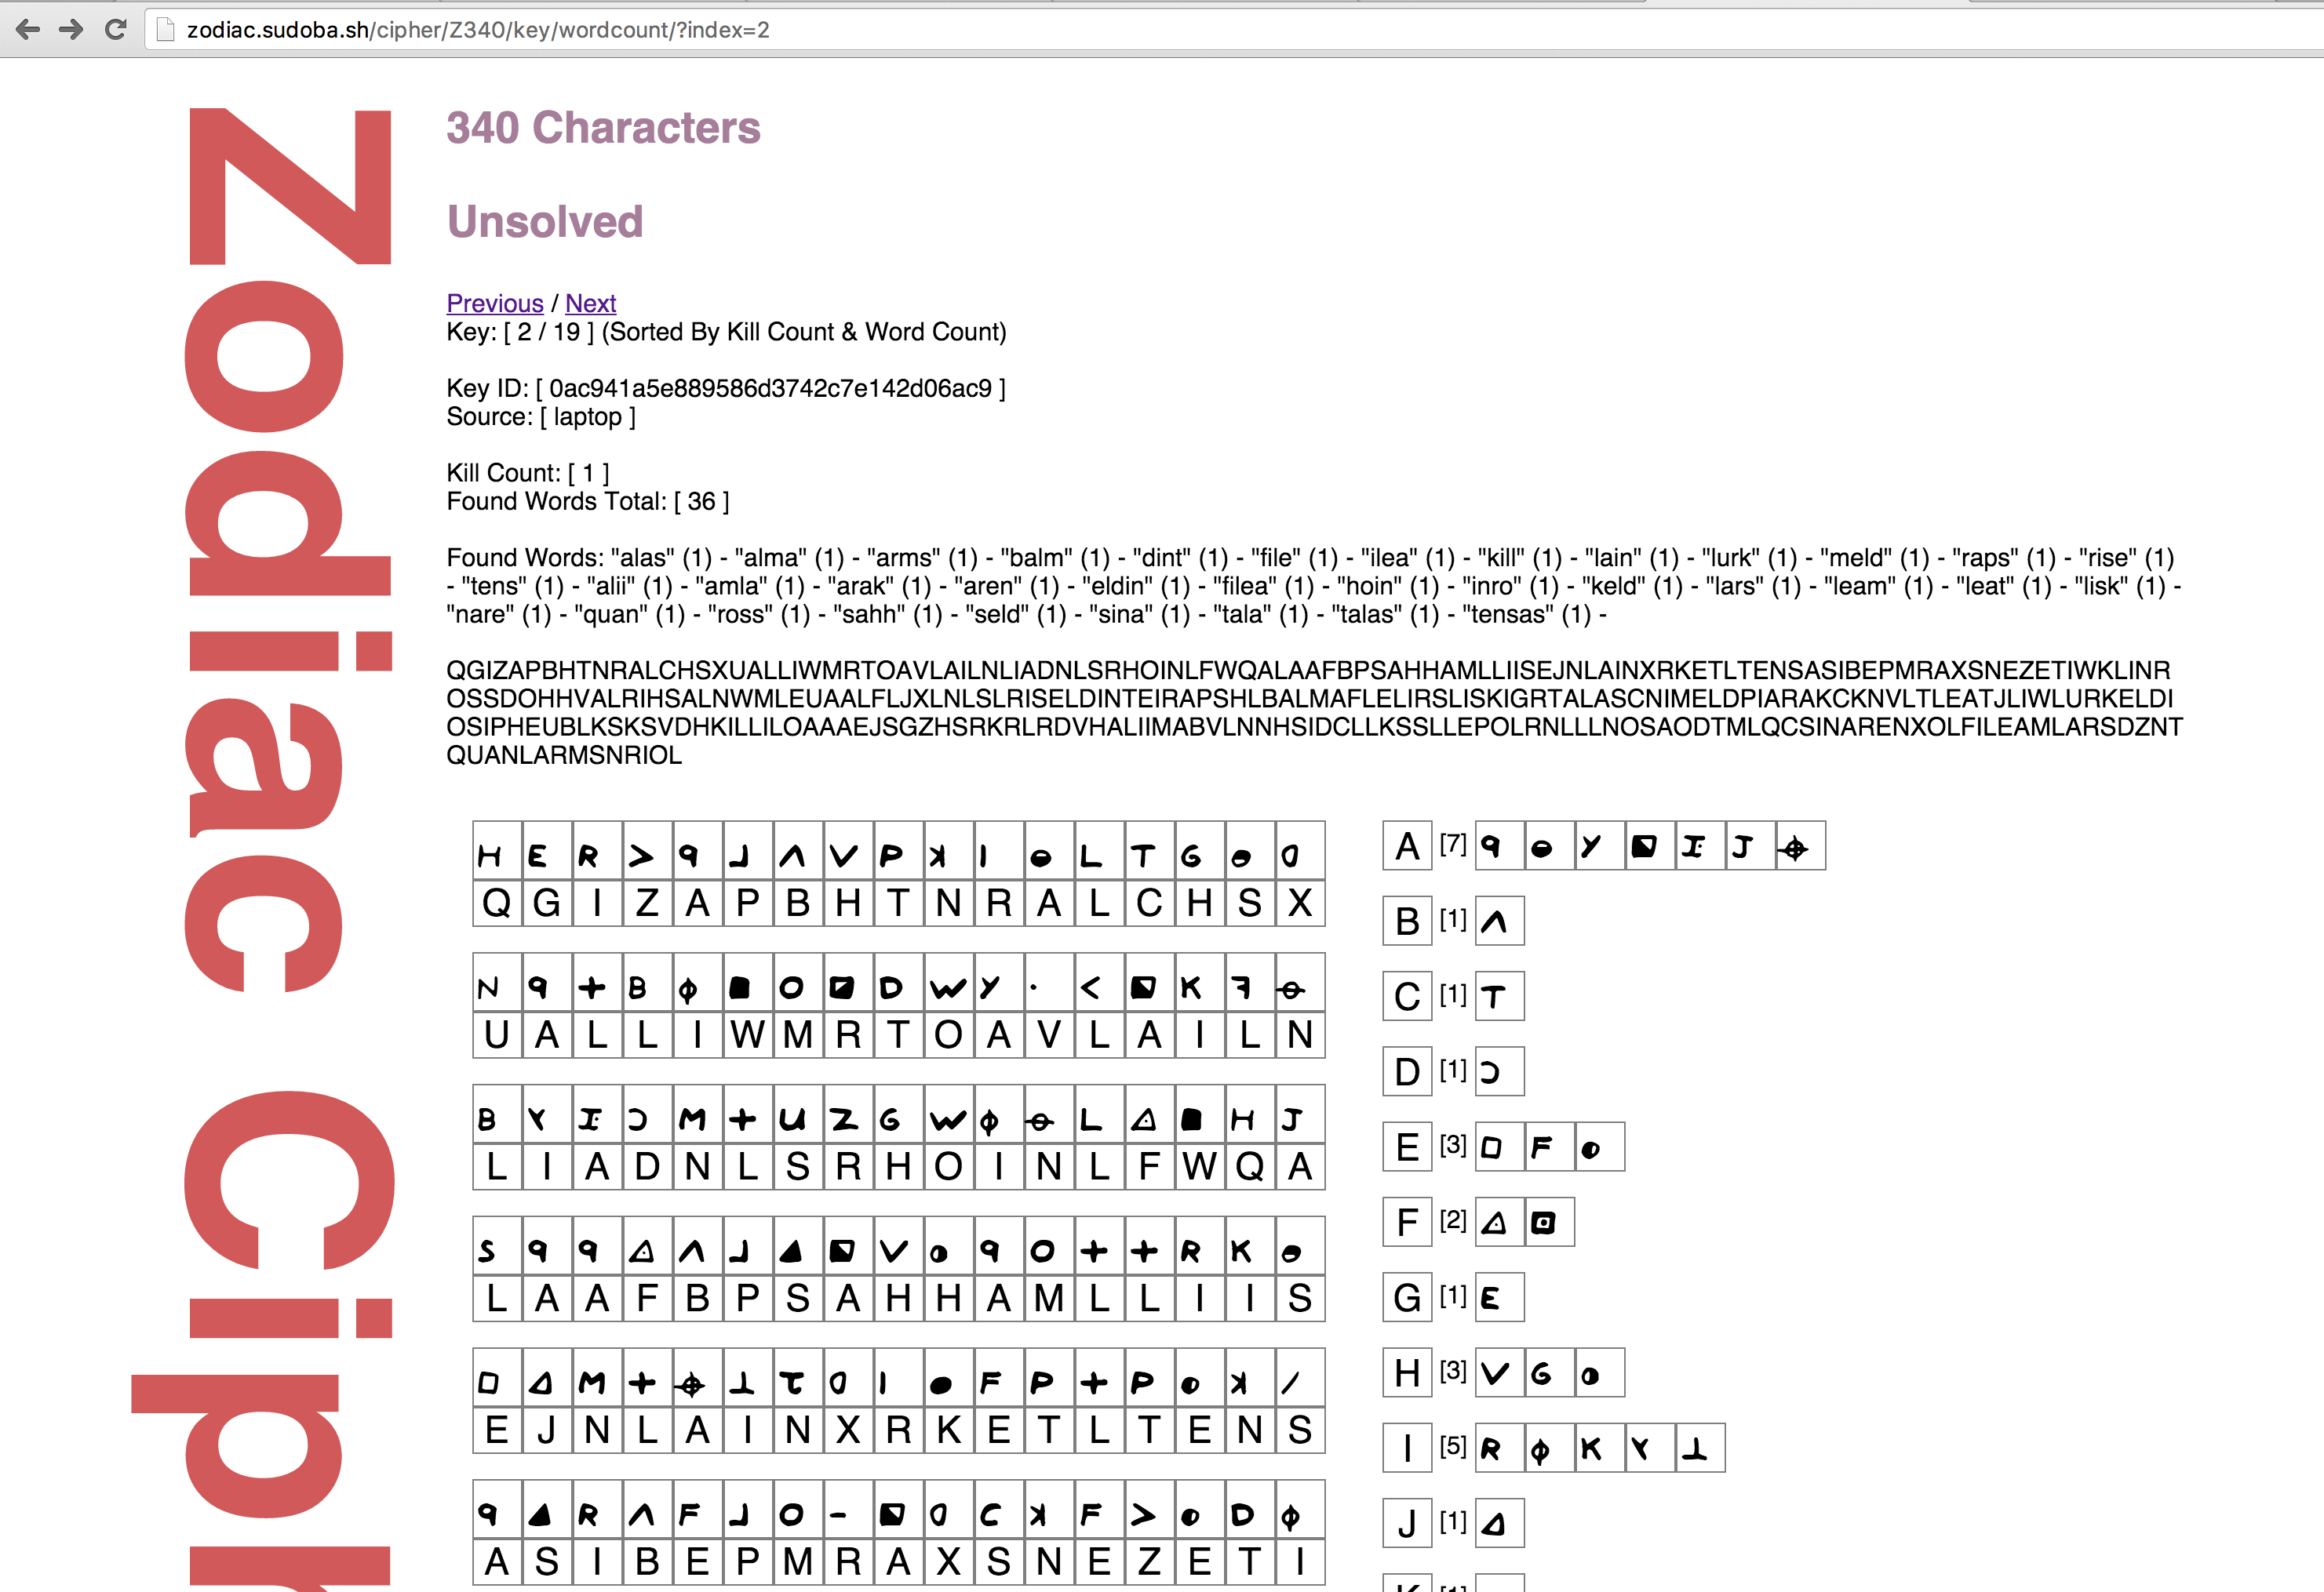The height and width of the screenshot is (1592, 2324).
Task: Click the dotted square symbol in F legend row
Action: (x=1549, y=1222)
